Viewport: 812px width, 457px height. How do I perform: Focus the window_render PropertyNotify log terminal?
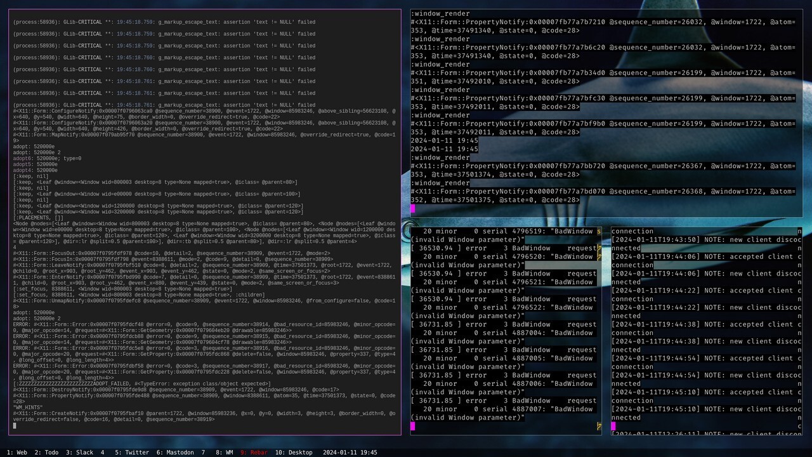tap(603, 108)
